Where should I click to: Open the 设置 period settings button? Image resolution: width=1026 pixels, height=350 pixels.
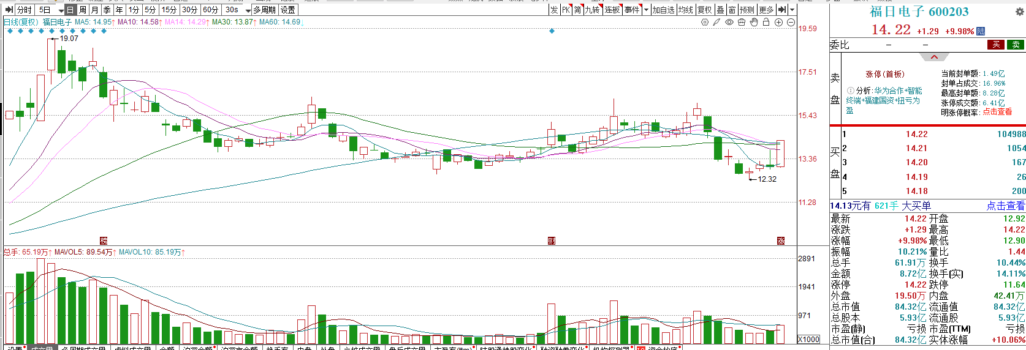pos(287,10)
